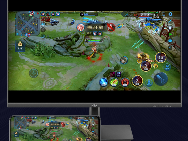Open game settings gear icon

(170, 14)
